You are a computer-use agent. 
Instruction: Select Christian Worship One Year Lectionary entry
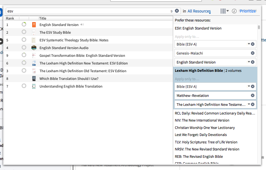tap(205, 128)
